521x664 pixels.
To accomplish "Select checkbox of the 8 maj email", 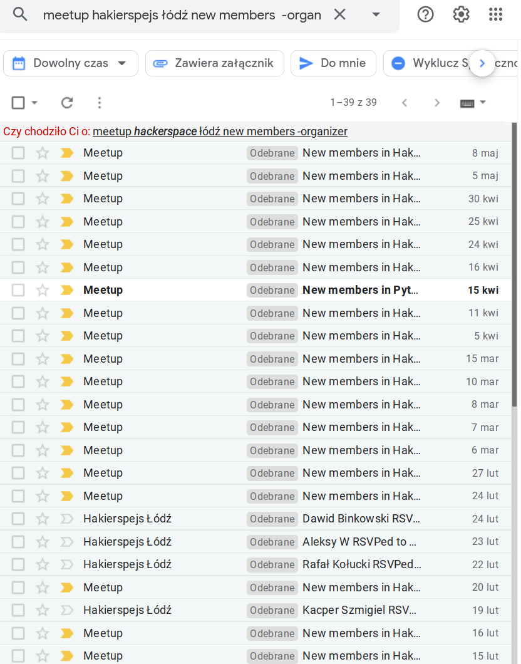I will click(x=18, y=153).
